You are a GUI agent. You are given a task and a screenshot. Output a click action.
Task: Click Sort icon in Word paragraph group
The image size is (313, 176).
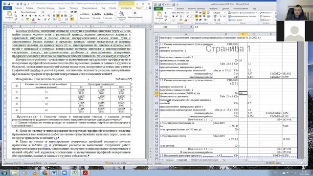click(67, 19)
